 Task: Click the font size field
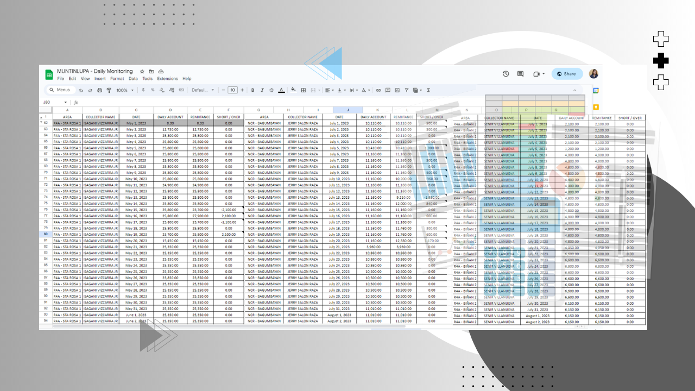click(232, 90)
